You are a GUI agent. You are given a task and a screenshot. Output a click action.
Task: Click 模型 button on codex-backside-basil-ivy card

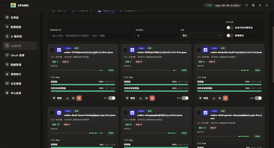[x=204, y=98]
